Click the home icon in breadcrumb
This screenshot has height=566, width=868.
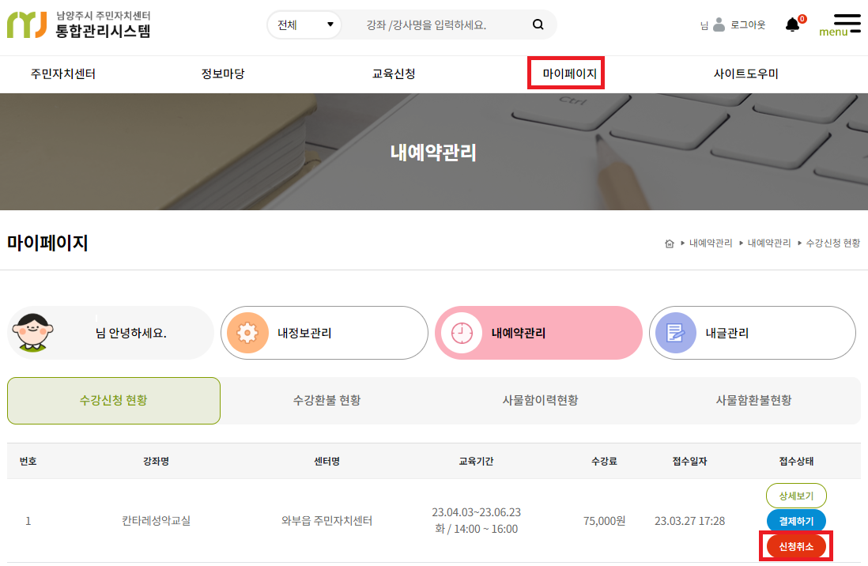670,243
